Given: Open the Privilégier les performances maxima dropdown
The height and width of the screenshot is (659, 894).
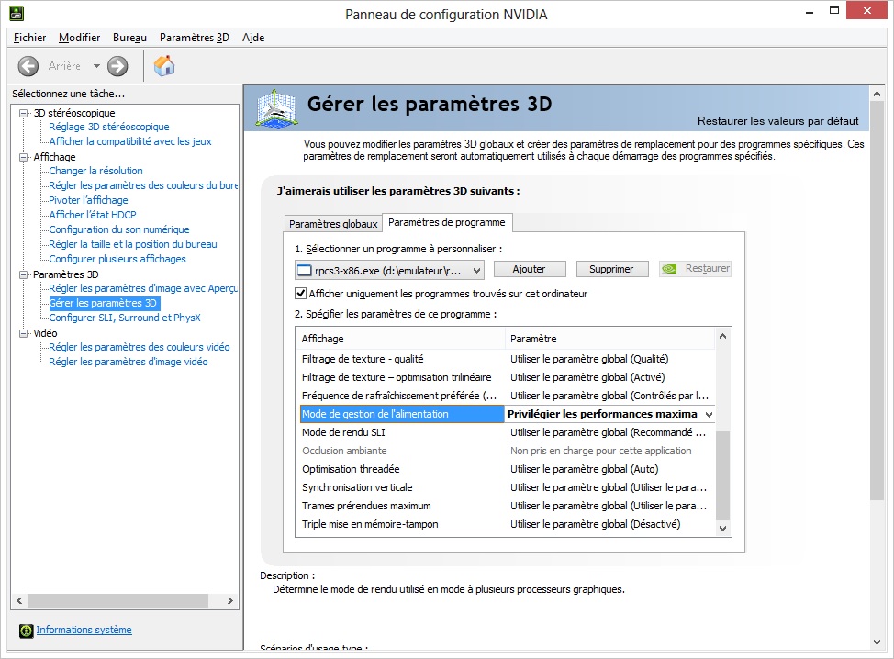Looking at the screenshot, I should click(x=709, y=415).
